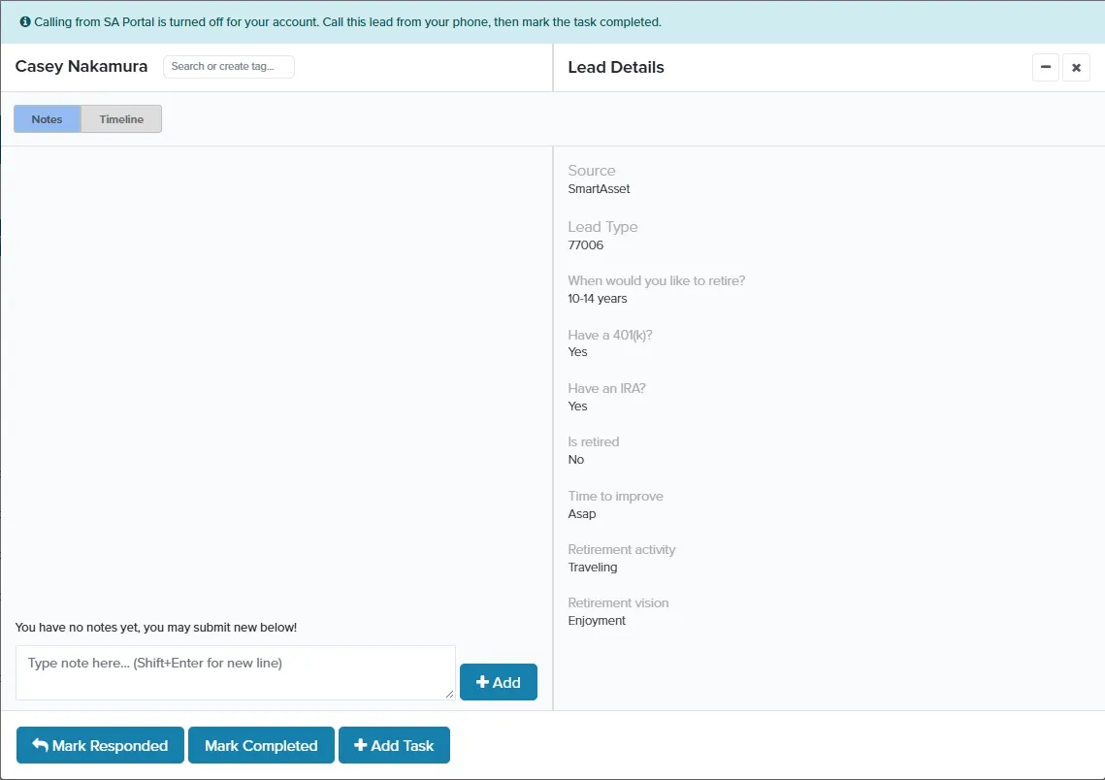Viewport: 1105px width, 780px height.
Task: Click the 'Calling from SA Portal' banner text
Action: [348, 22]
